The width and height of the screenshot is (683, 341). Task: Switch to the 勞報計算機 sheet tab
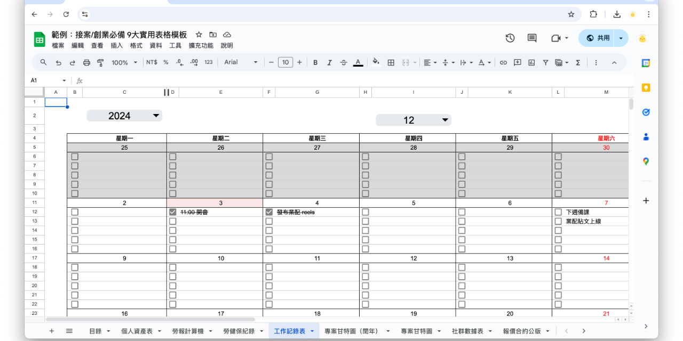(188, 331)
